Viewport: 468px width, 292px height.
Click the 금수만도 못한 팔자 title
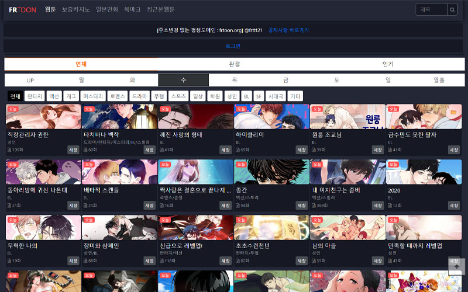click(x=412, y=135)
